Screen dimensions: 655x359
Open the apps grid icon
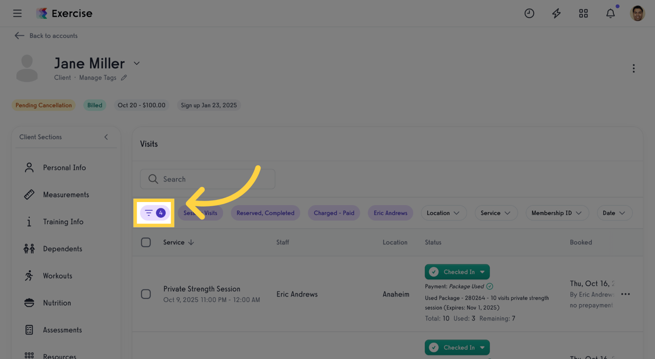pos(584,13)
